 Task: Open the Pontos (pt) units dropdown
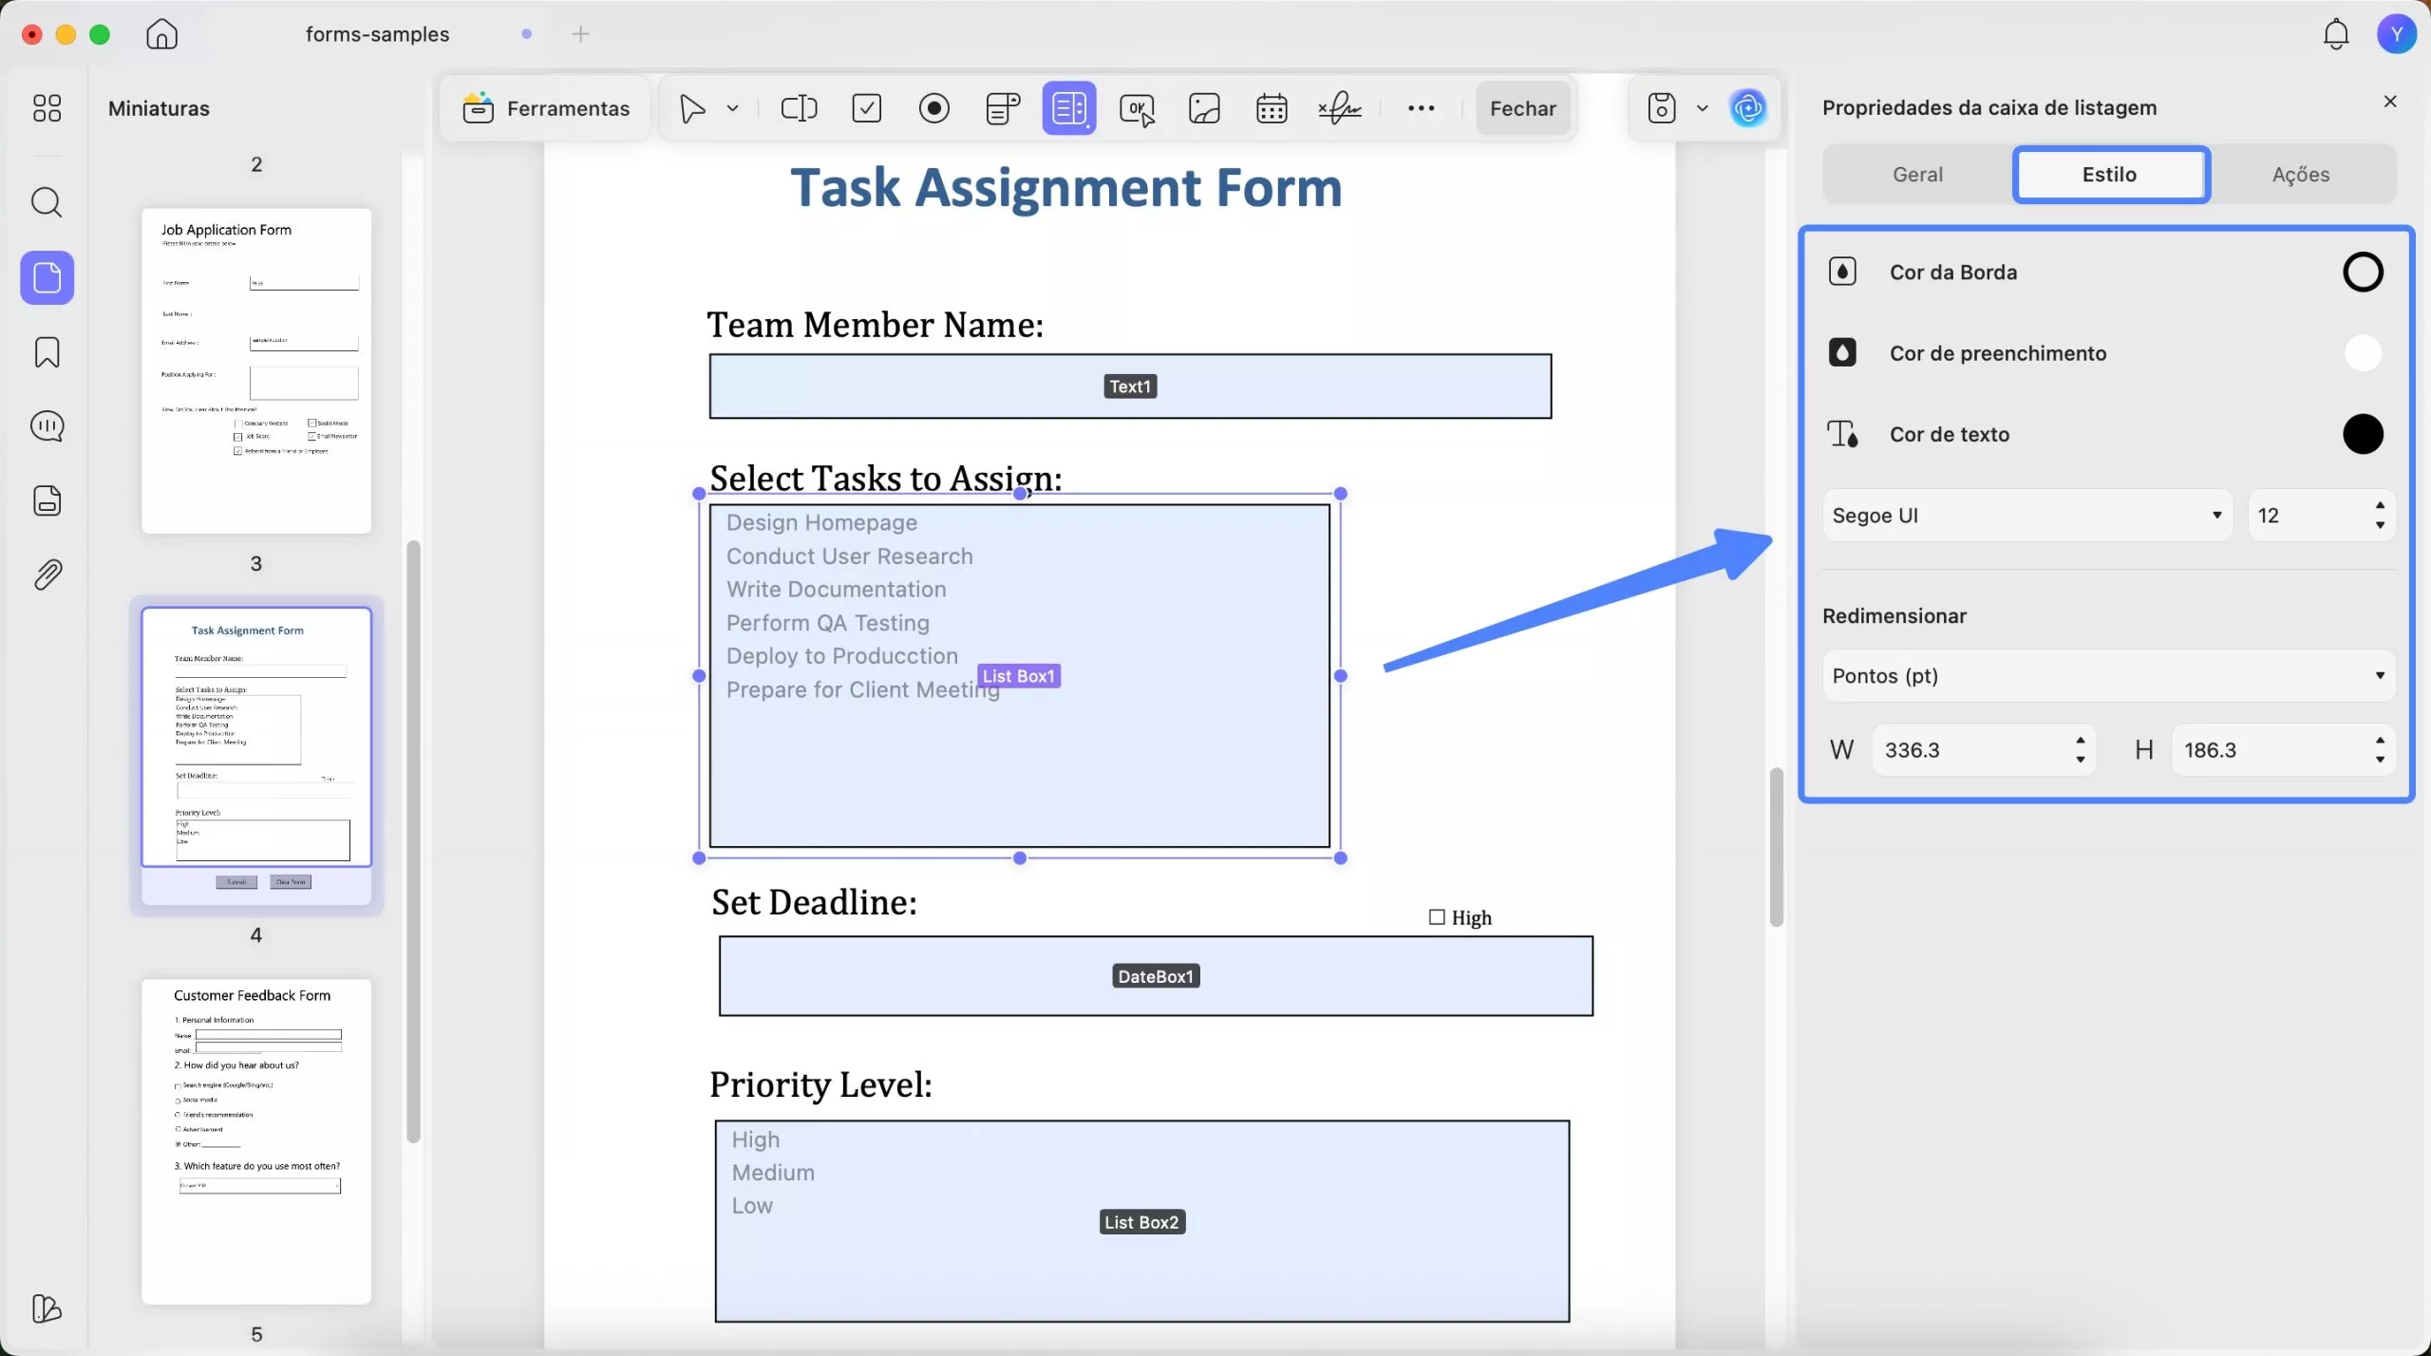pyautogui.click(x=2108, y=676)
